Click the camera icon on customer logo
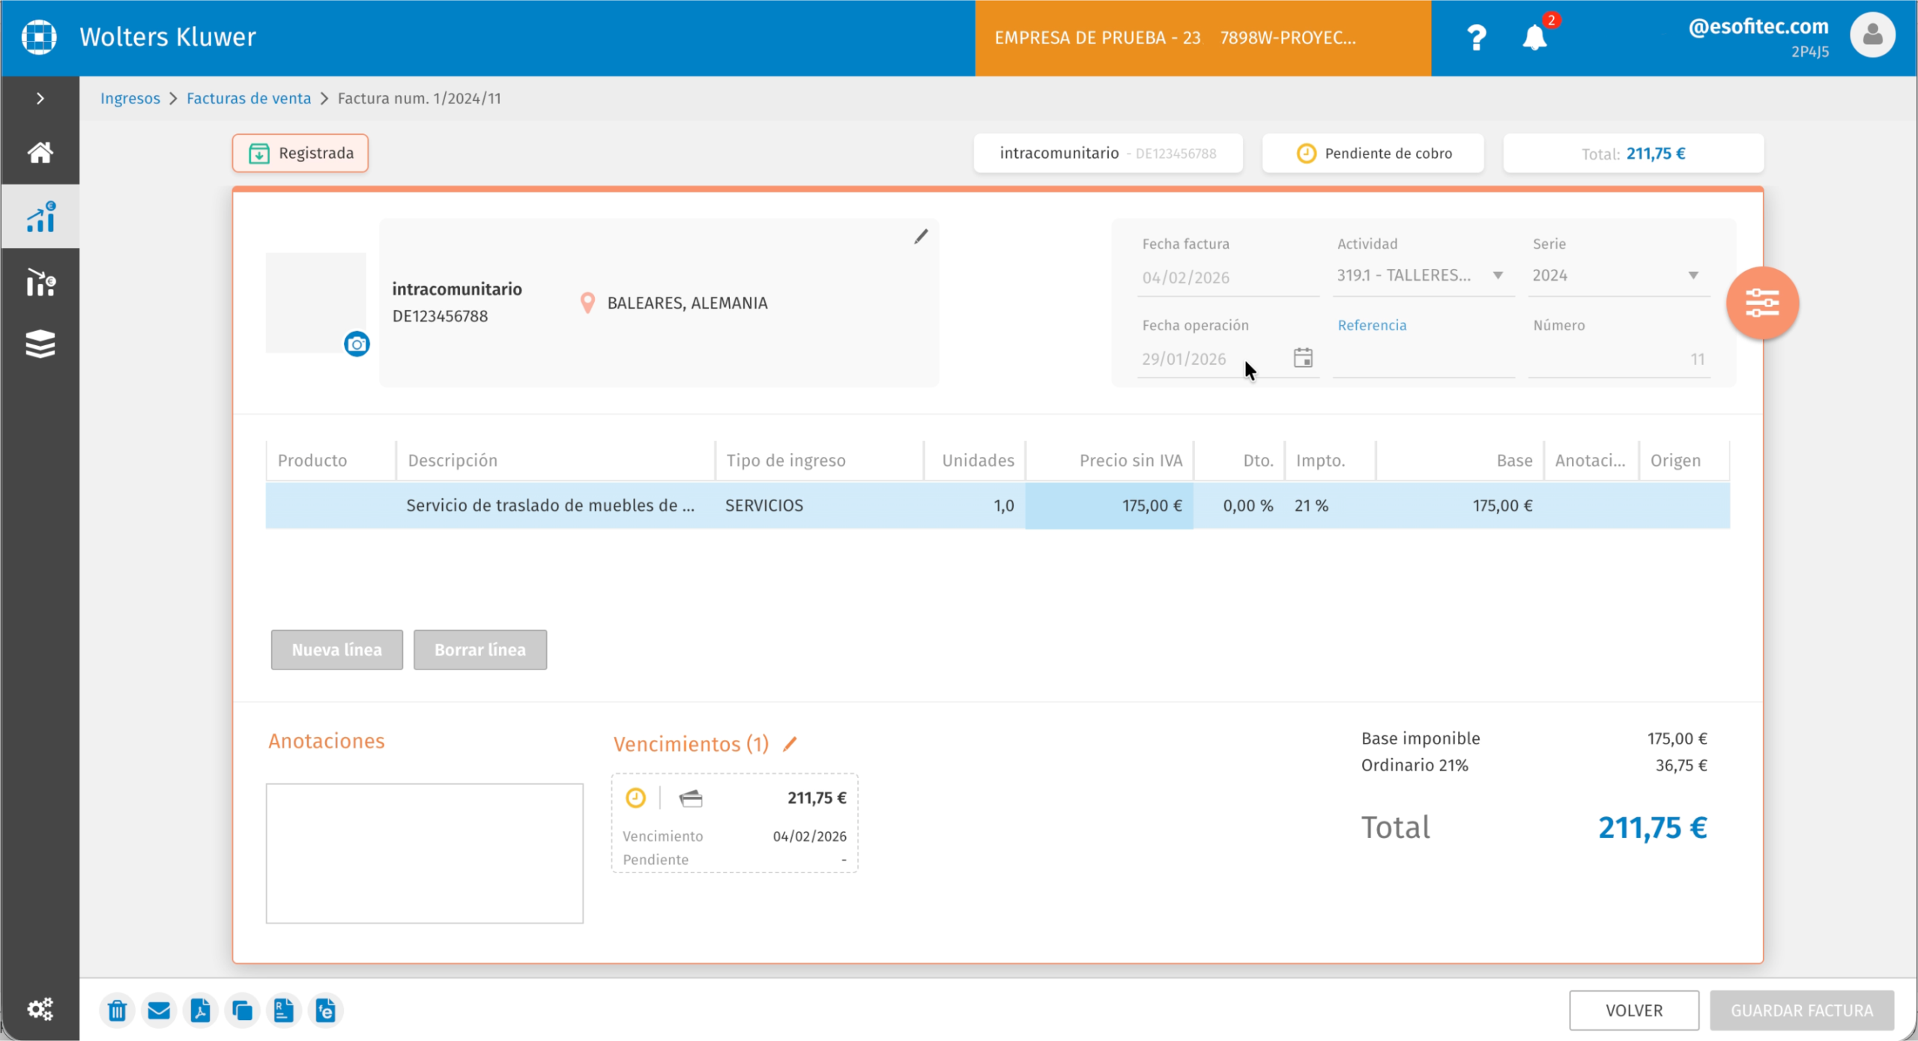 (357, 344)
